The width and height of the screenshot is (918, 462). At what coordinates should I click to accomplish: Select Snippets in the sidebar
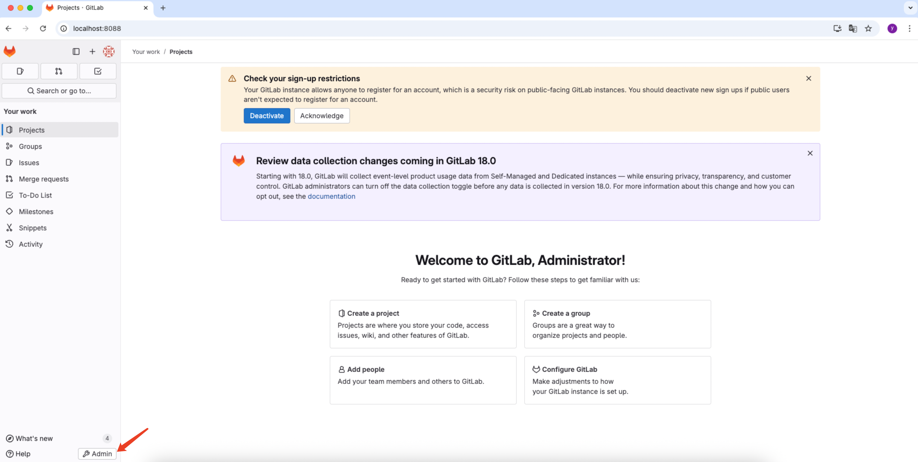[x=32, y=228]
